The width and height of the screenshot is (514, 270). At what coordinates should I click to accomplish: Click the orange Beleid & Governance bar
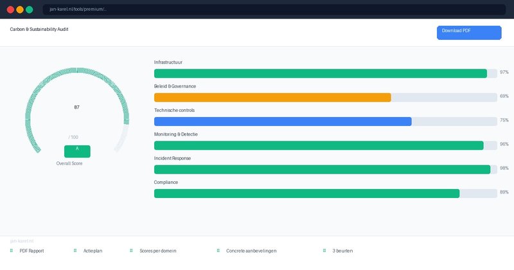coord(272,97)
